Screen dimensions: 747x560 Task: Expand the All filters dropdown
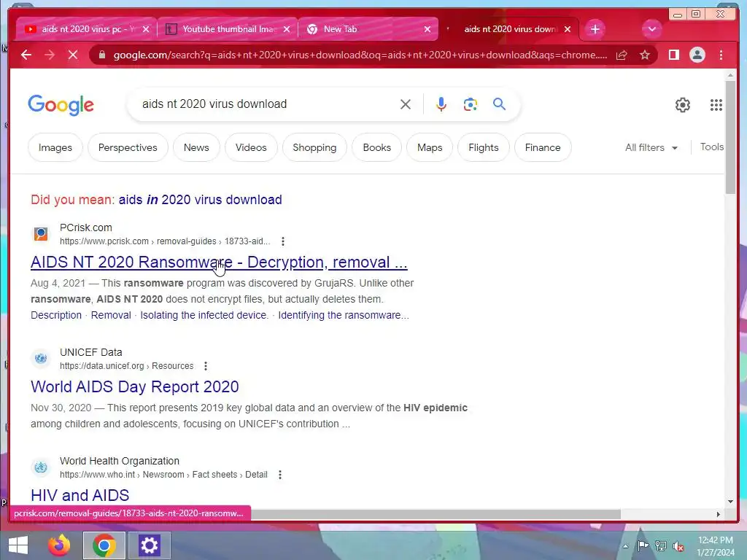click(x=651, y=147)
